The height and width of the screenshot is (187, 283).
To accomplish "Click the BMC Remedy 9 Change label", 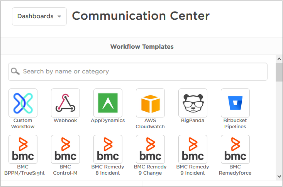I will click(x=150, y=170).
